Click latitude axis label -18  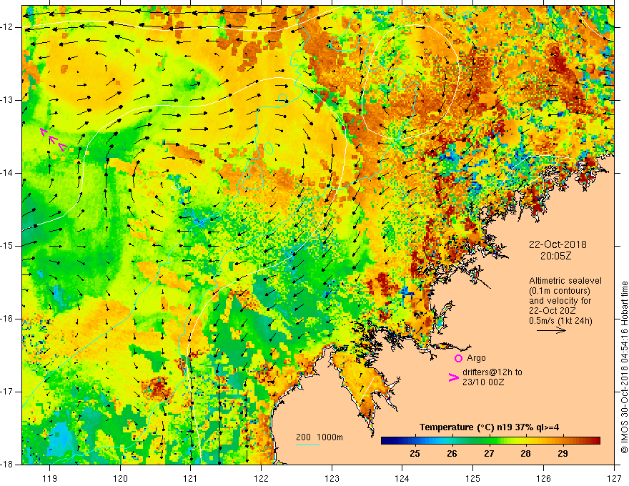pyautogui.click(x=8, y=465)
